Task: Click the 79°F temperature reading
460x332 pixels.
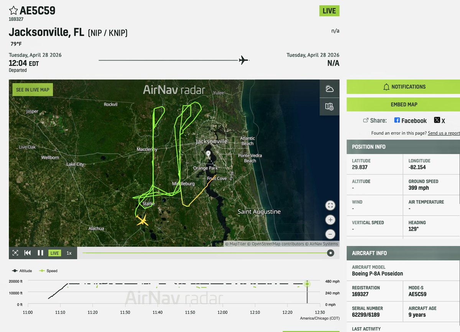Action: 16,44
